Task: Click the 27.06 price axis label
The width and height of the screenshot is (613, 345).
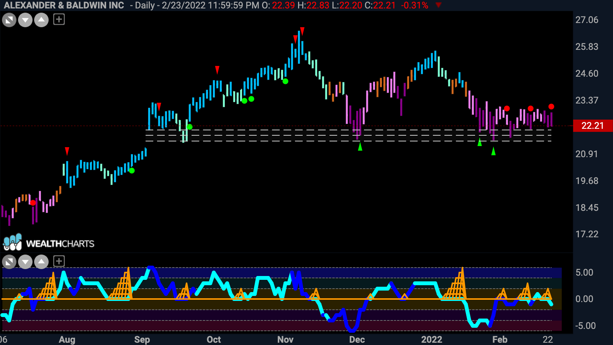Action: click(x=587, y=20)
